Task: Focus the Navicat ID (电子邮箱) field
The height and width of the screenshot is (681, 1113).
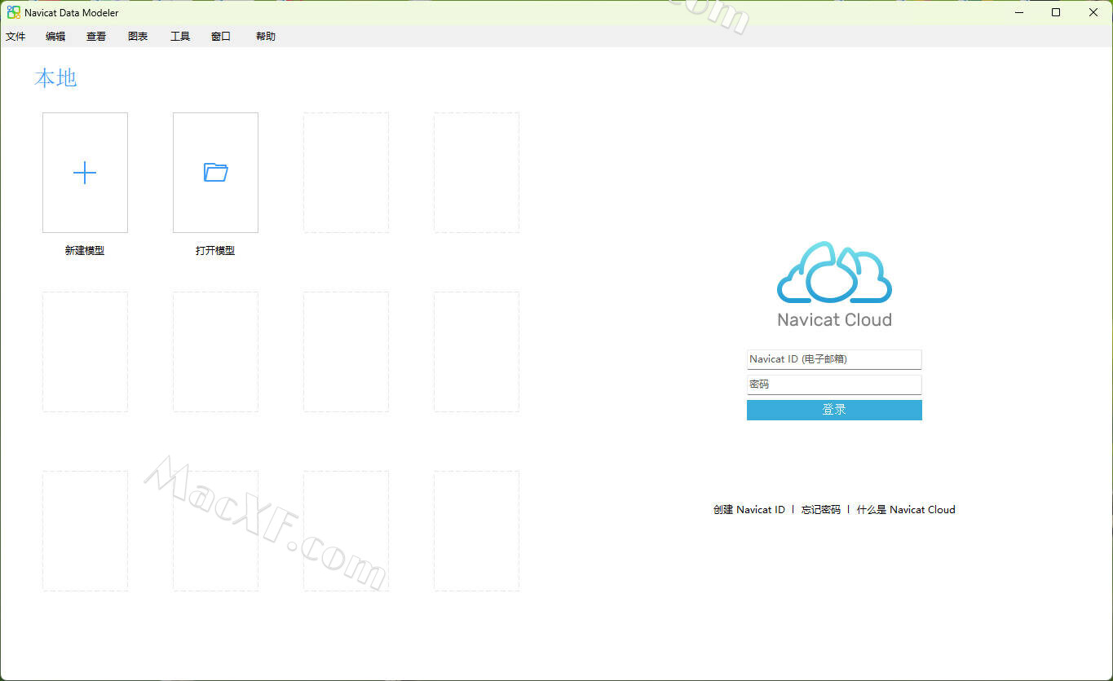Action: 834,359
